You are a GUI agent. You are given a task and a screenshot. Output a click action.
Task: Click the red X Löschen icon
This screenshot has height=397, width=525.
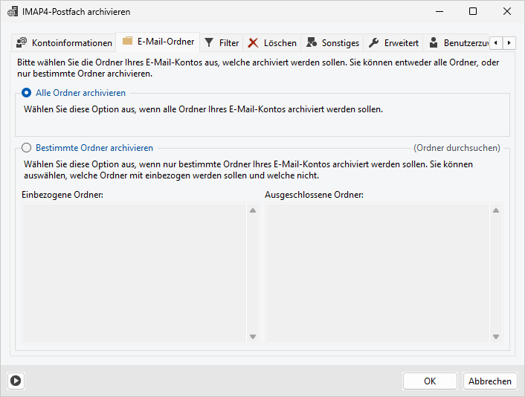254,43
